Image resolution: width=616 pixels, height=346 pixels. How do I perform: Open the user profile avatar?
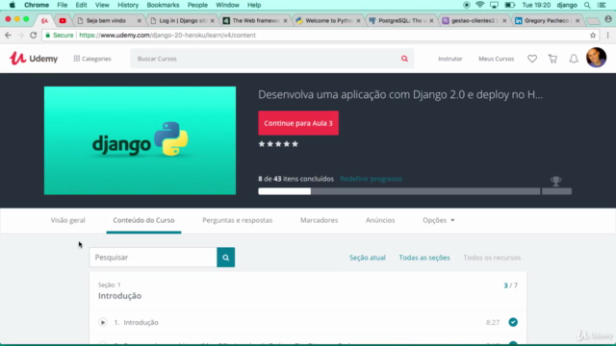[596, 58]
